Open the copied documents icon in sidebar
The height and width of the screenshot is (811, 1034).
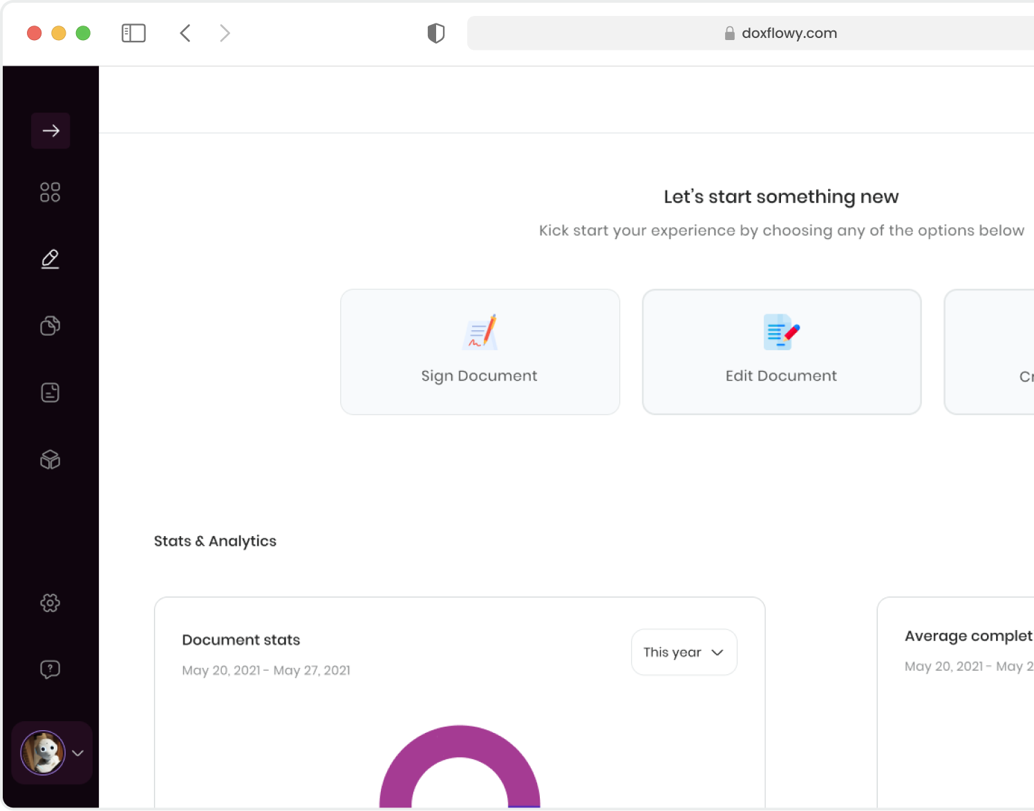(50, 325)
